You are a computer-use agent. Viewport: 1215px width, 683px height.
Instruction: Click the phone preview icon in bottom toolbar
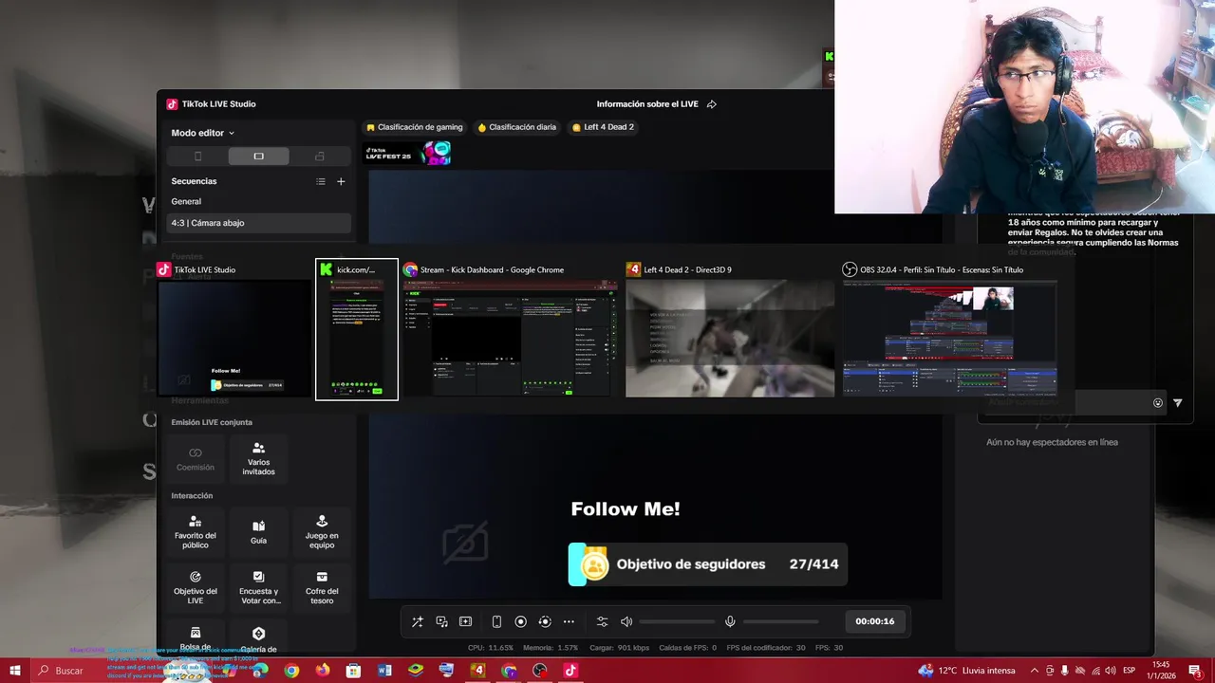(x=496, y=621)
